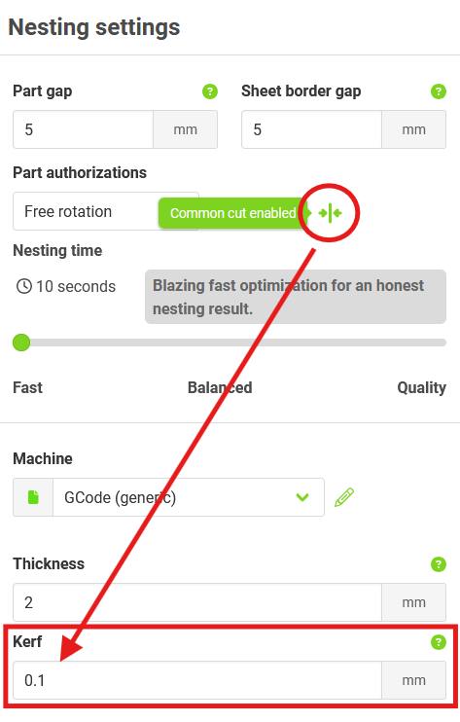Click the green nesting time slider handle

21,343
